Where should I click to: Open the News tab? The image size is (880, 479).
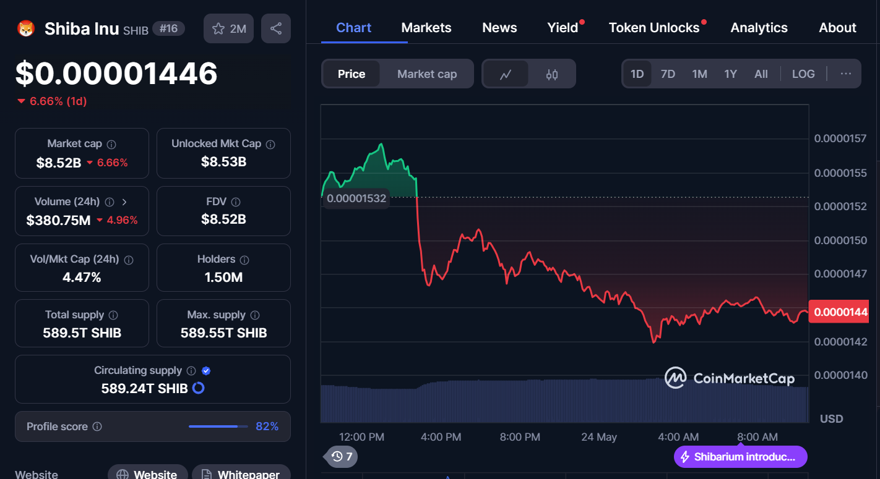point(499,28)
